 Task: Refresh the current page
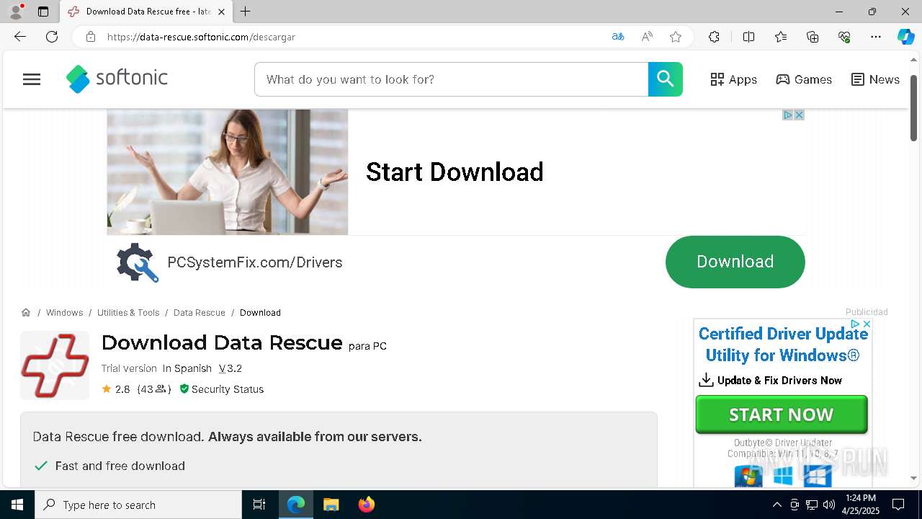pos(52,37)
